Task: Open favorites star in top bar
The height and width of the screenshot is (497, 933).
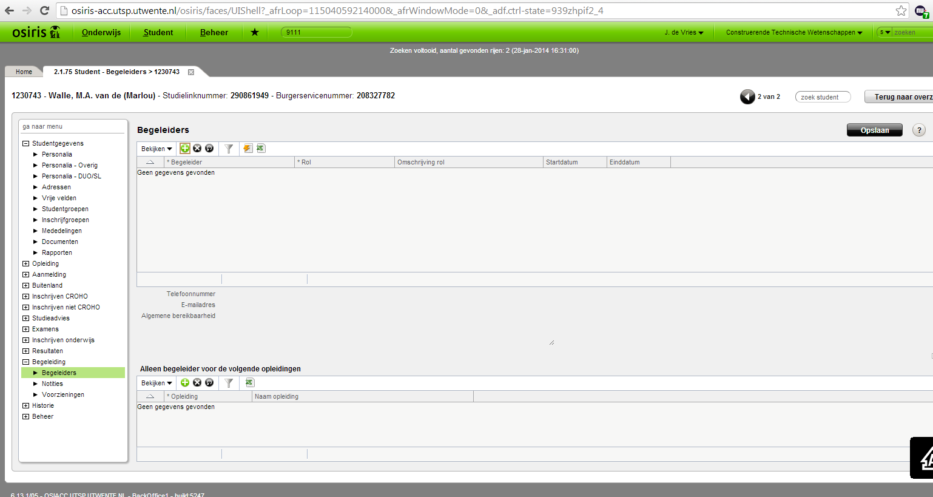Action: [255, 32]
